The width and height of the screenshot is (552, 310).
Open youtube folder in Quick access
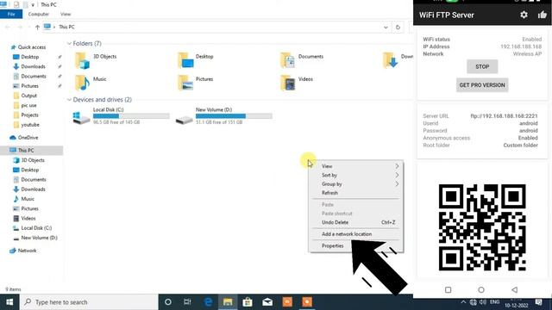30,125
